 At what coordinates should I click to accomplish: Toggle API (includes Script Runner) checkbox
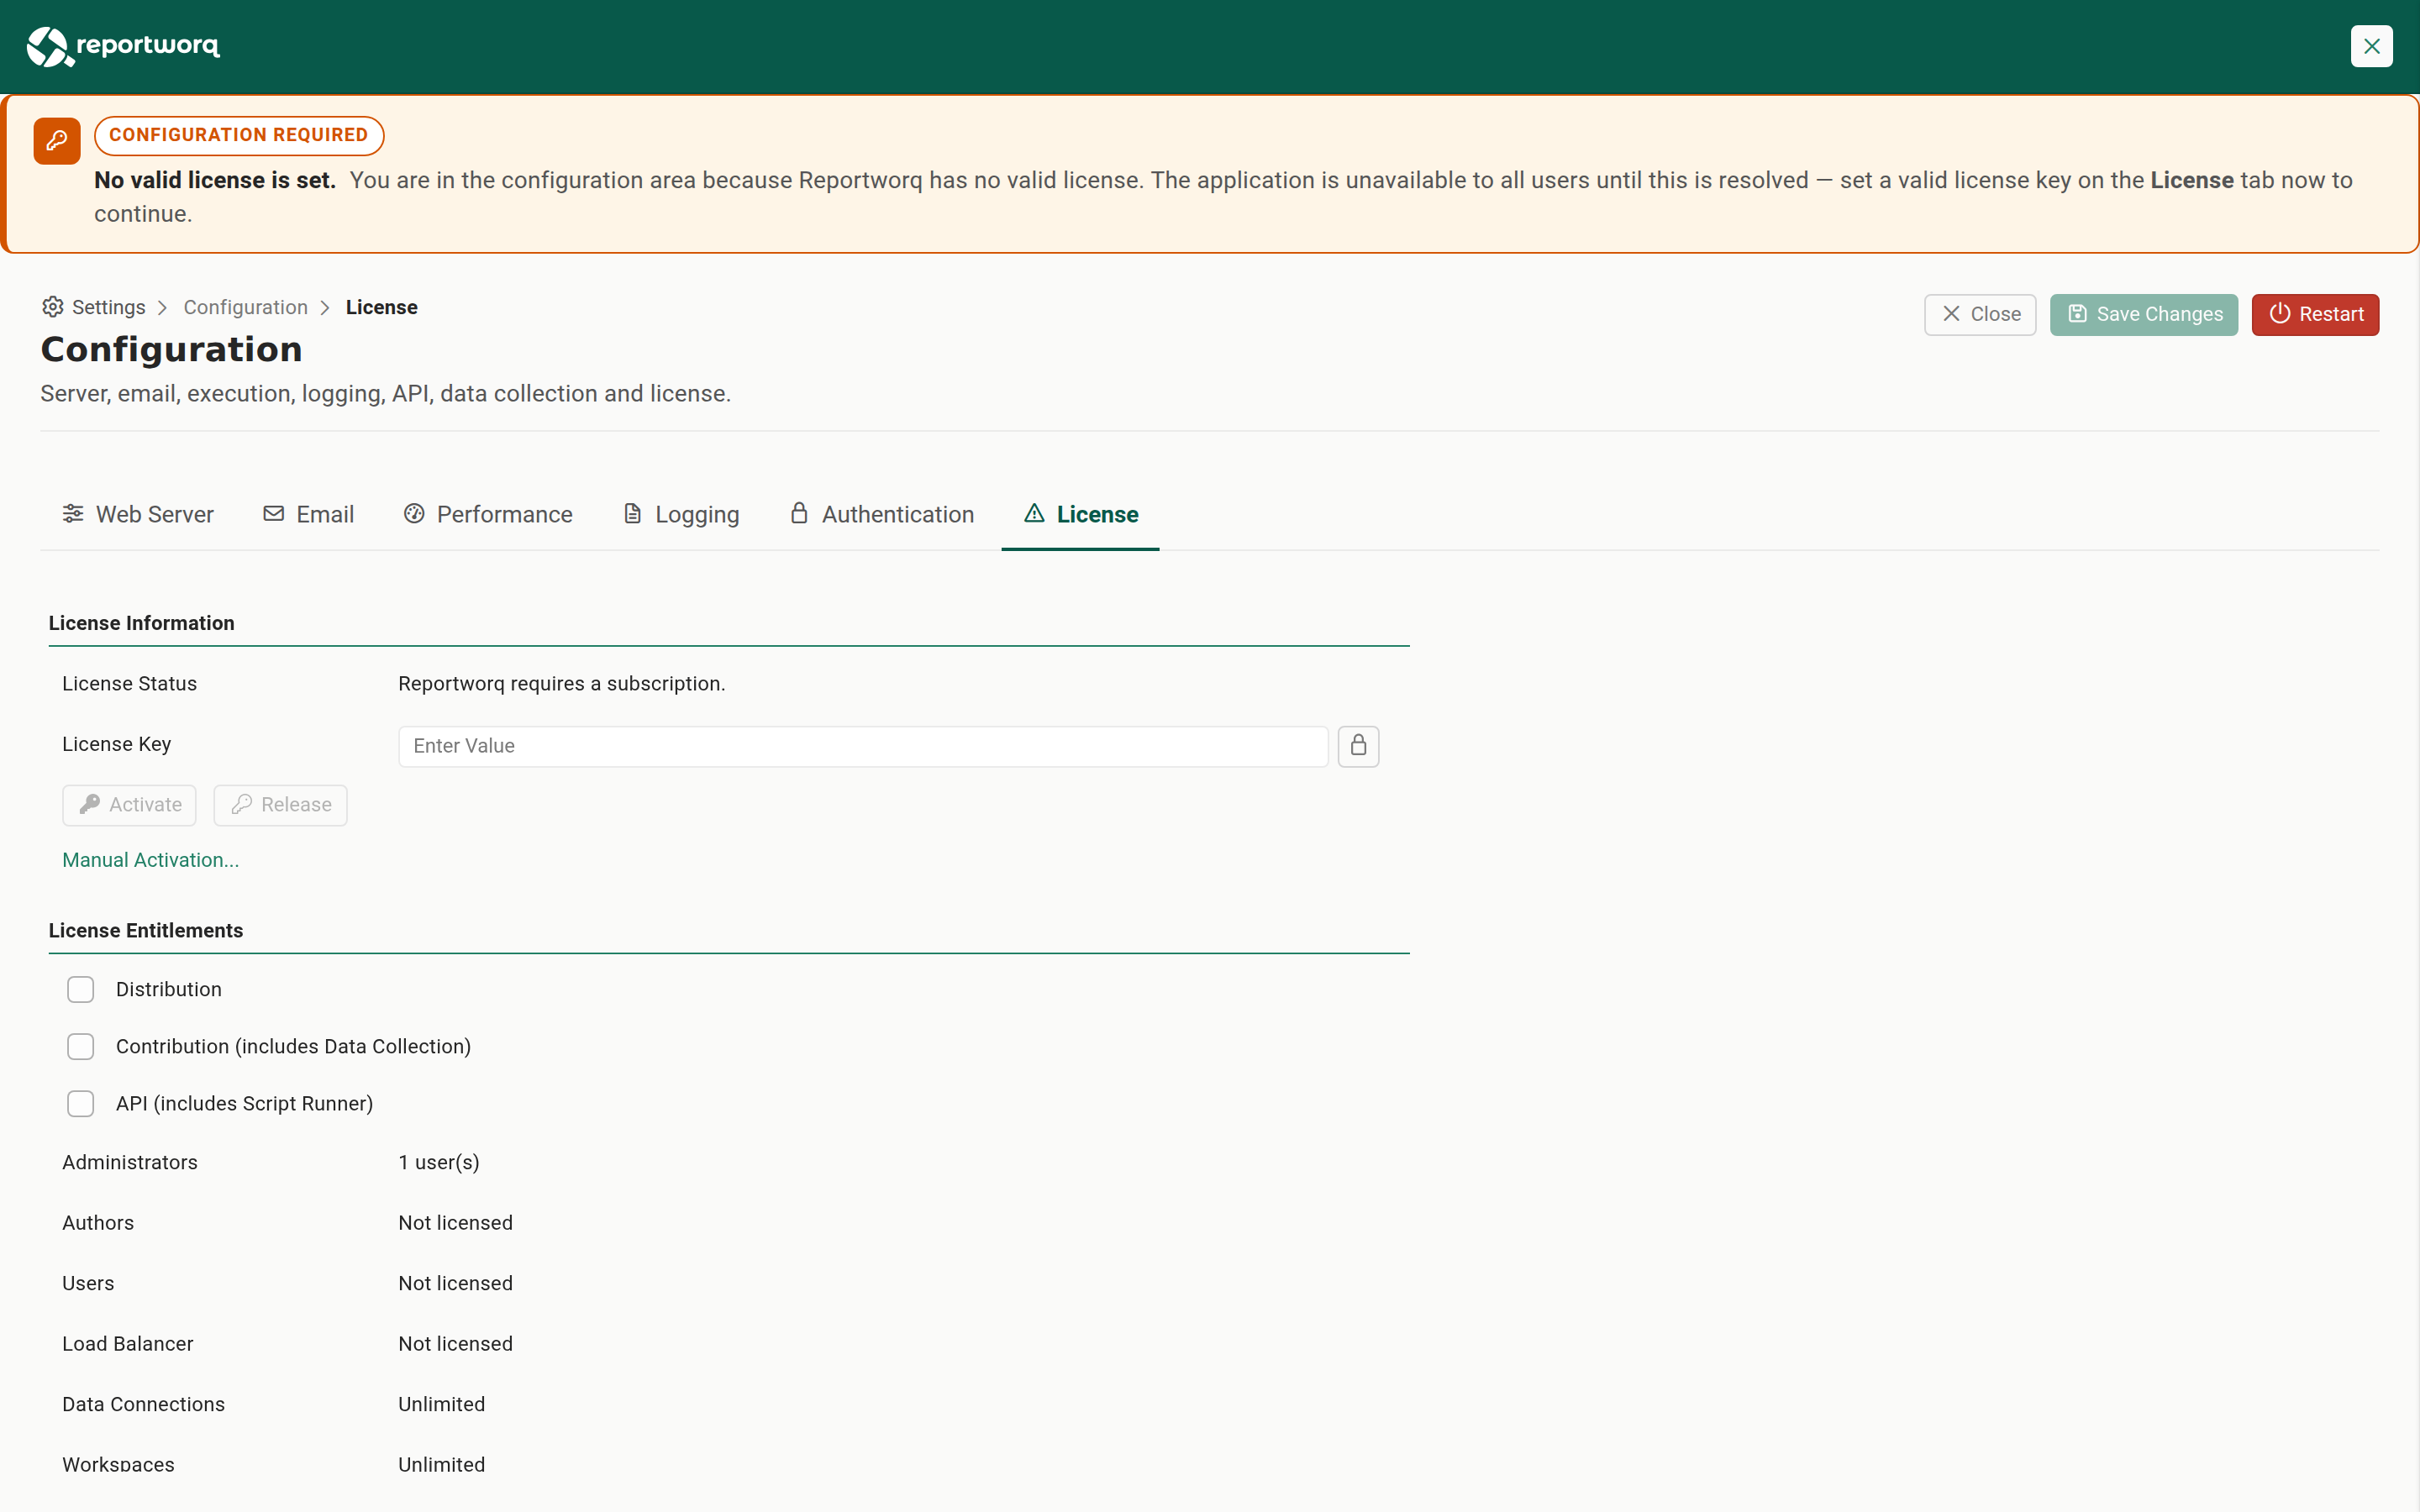point(80,1103)
